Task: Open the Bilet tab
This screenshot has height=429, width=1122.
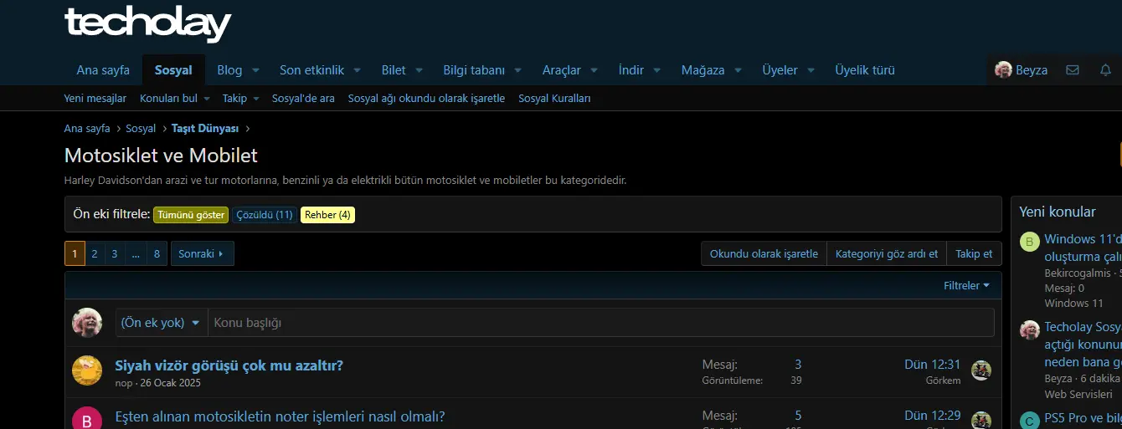Action: click(394, 70)
